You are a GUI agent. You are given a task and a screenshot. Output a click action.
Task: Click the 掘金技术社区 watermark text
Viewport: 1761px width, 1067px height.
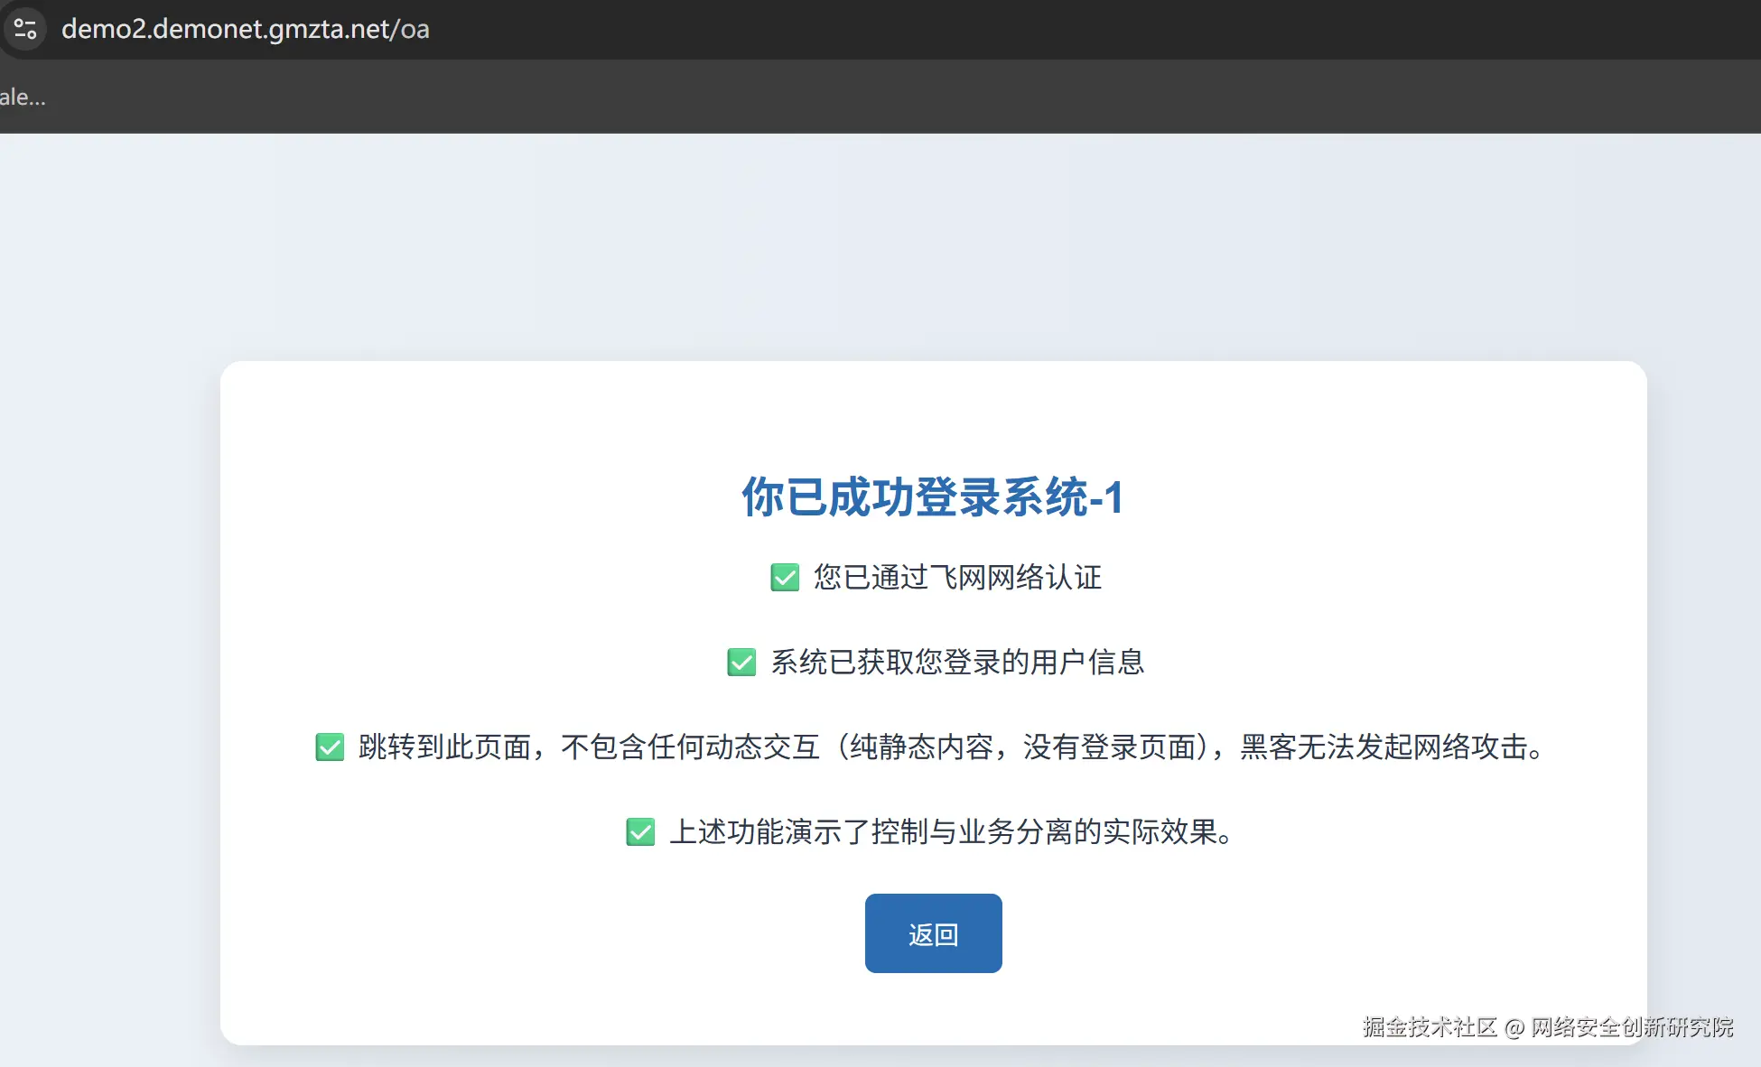pyautogui.click(x=1429, y=1027)
